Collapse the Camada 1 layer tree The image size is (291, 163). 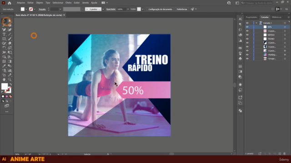256,23
